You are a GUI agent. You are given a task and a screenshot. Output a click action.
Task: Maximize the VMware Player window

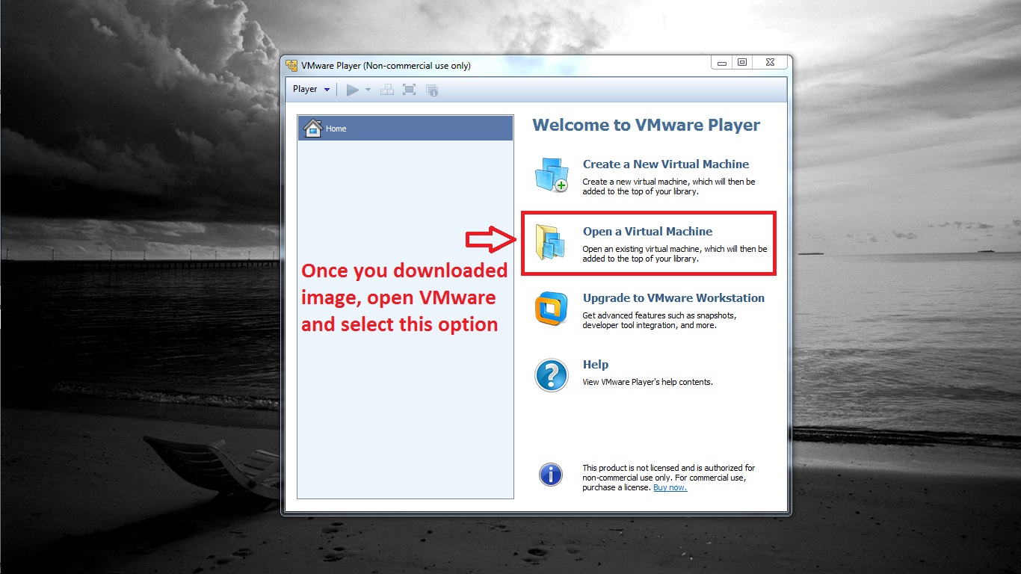click(742, 63)
